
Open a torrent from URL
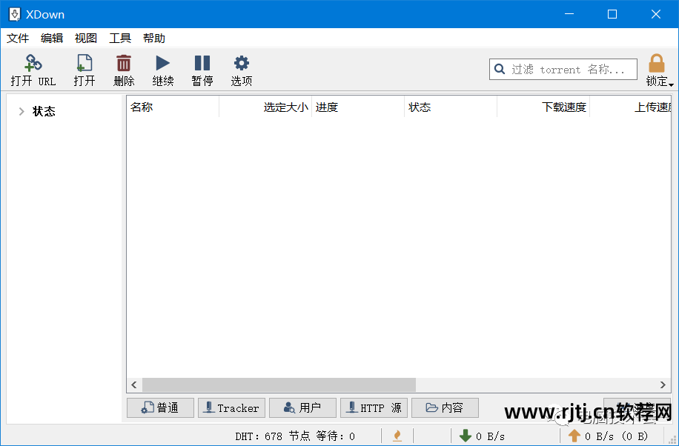coord(33,70)
